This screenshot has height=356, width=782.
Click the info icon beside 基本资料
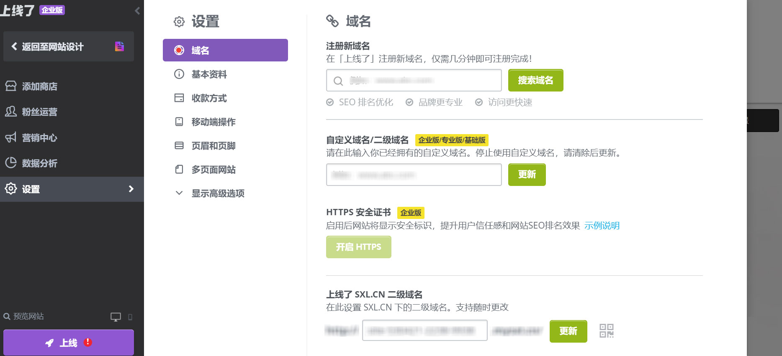179,74
